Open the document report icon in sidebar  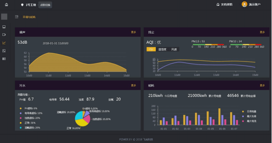(x=4, y=51)
